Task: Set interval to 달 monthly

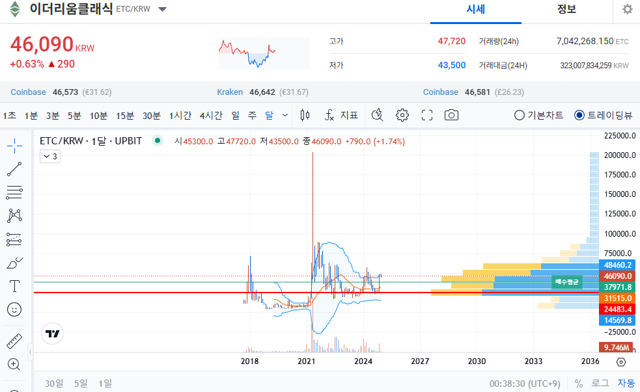Action: coord(269,116)
